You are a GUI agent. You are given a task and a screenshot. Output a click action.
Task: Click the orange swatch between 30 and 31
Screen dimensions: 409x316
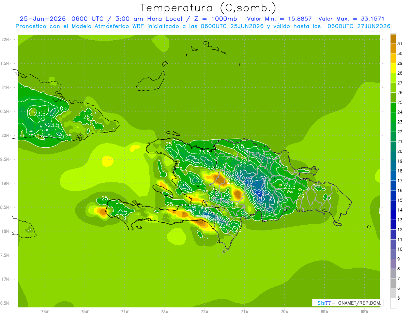(x=393, y=49)
